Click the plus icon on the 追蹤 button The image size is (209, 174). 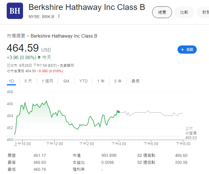point(182,50)
